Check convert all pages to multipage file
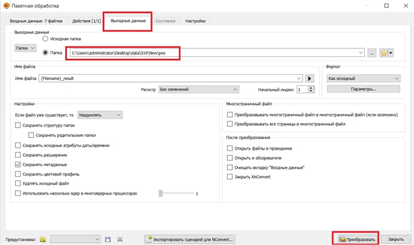This screenshot has width=414, height=245. 230,124
